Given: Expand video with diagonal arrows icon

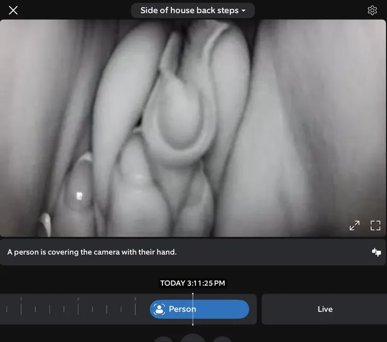Looking at the screenshot, I should (x=355, y=225).
